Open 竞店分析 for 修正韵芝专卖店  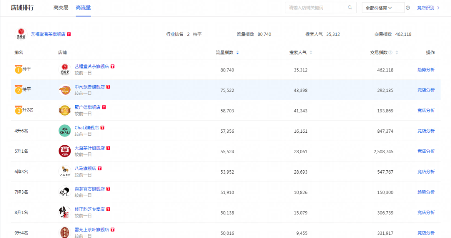point(426,213)
